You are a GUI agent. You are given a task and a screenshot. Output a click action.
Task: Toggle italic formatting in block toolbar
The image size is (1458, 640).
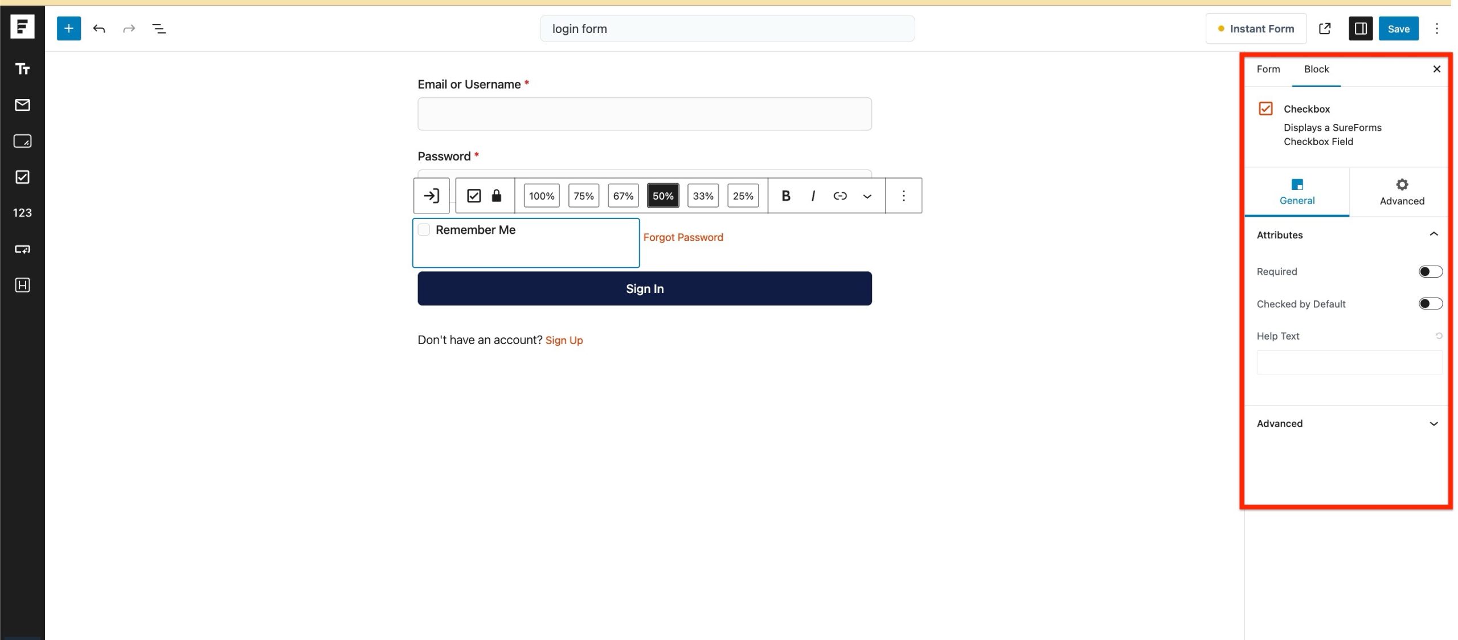point(813,196)
